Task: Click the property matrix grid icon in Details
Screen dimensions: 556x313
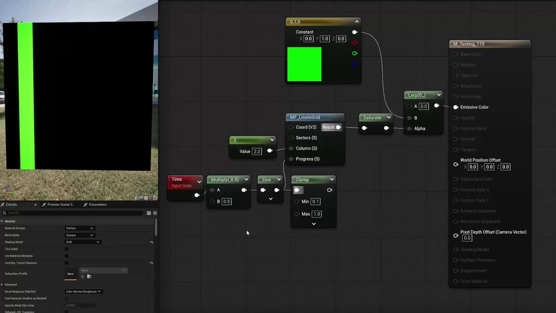Action: pos(149,213)
